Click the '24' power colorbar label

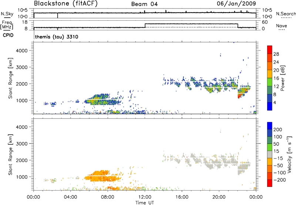pos(276,62)
